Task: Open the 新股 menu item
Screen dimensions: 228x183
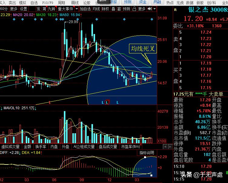Action: tap(200, 3)
